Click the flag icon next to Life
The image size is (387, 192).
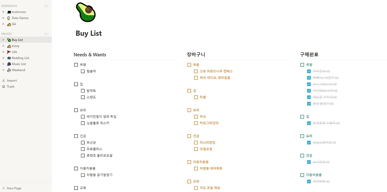point(9,52)
